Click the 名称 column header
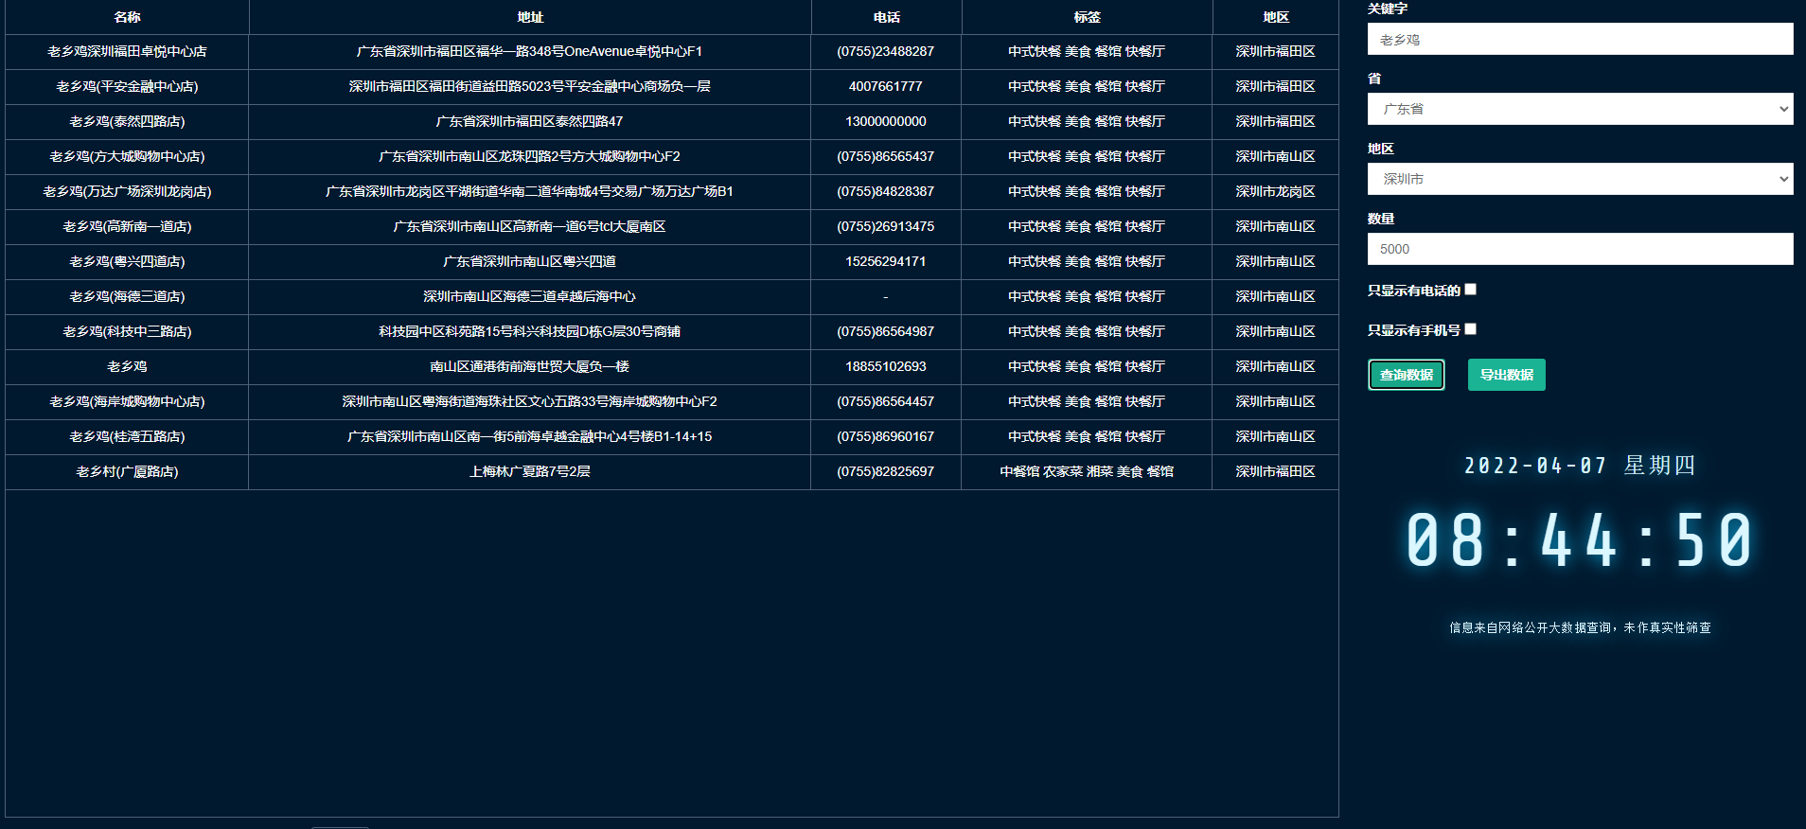 tap(127, 17)
